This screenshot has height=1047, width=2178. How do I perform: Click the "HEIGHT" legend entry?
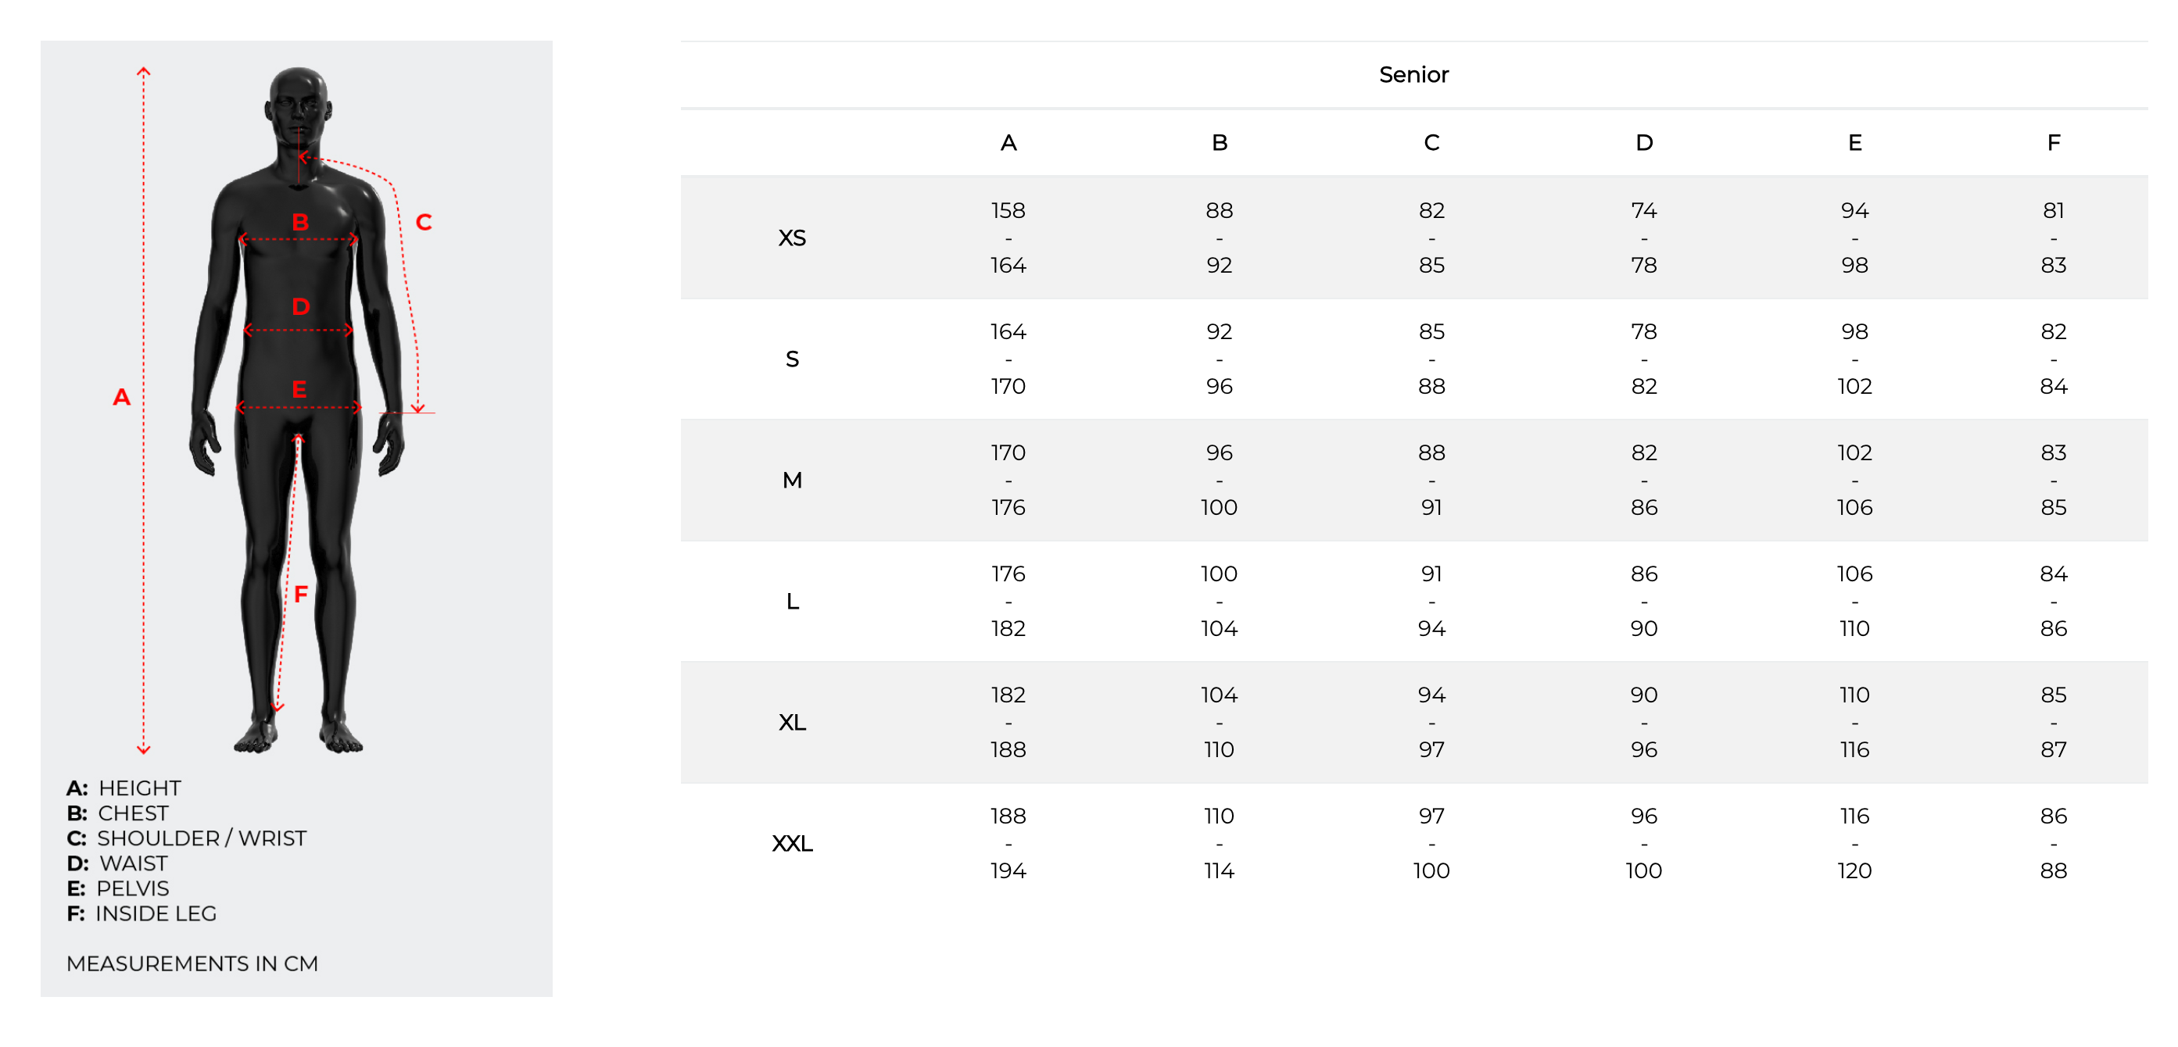(x=139, y=788)
